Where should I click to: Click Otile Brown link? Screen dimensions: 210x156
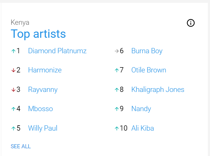pos(149,70)
